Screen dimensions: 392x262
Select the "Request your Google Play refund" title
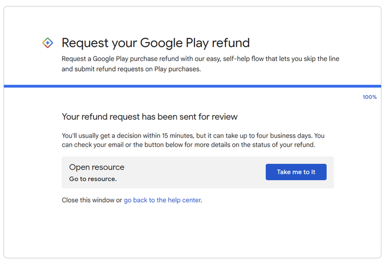(156, 43)
